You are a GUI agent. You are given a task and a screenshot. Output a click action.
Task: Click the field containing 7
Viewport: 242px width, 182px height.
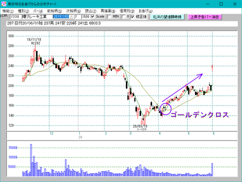coord(77,16)
